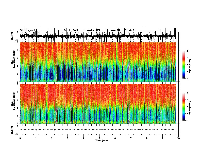Viewport: 201px width, 155px height.
Task: Click the 8 kHz tick on ch.2 spectrogram
Action: click(18, 92)
